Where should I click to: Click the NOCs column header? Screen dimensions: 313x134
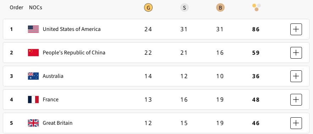pos(35,7)
